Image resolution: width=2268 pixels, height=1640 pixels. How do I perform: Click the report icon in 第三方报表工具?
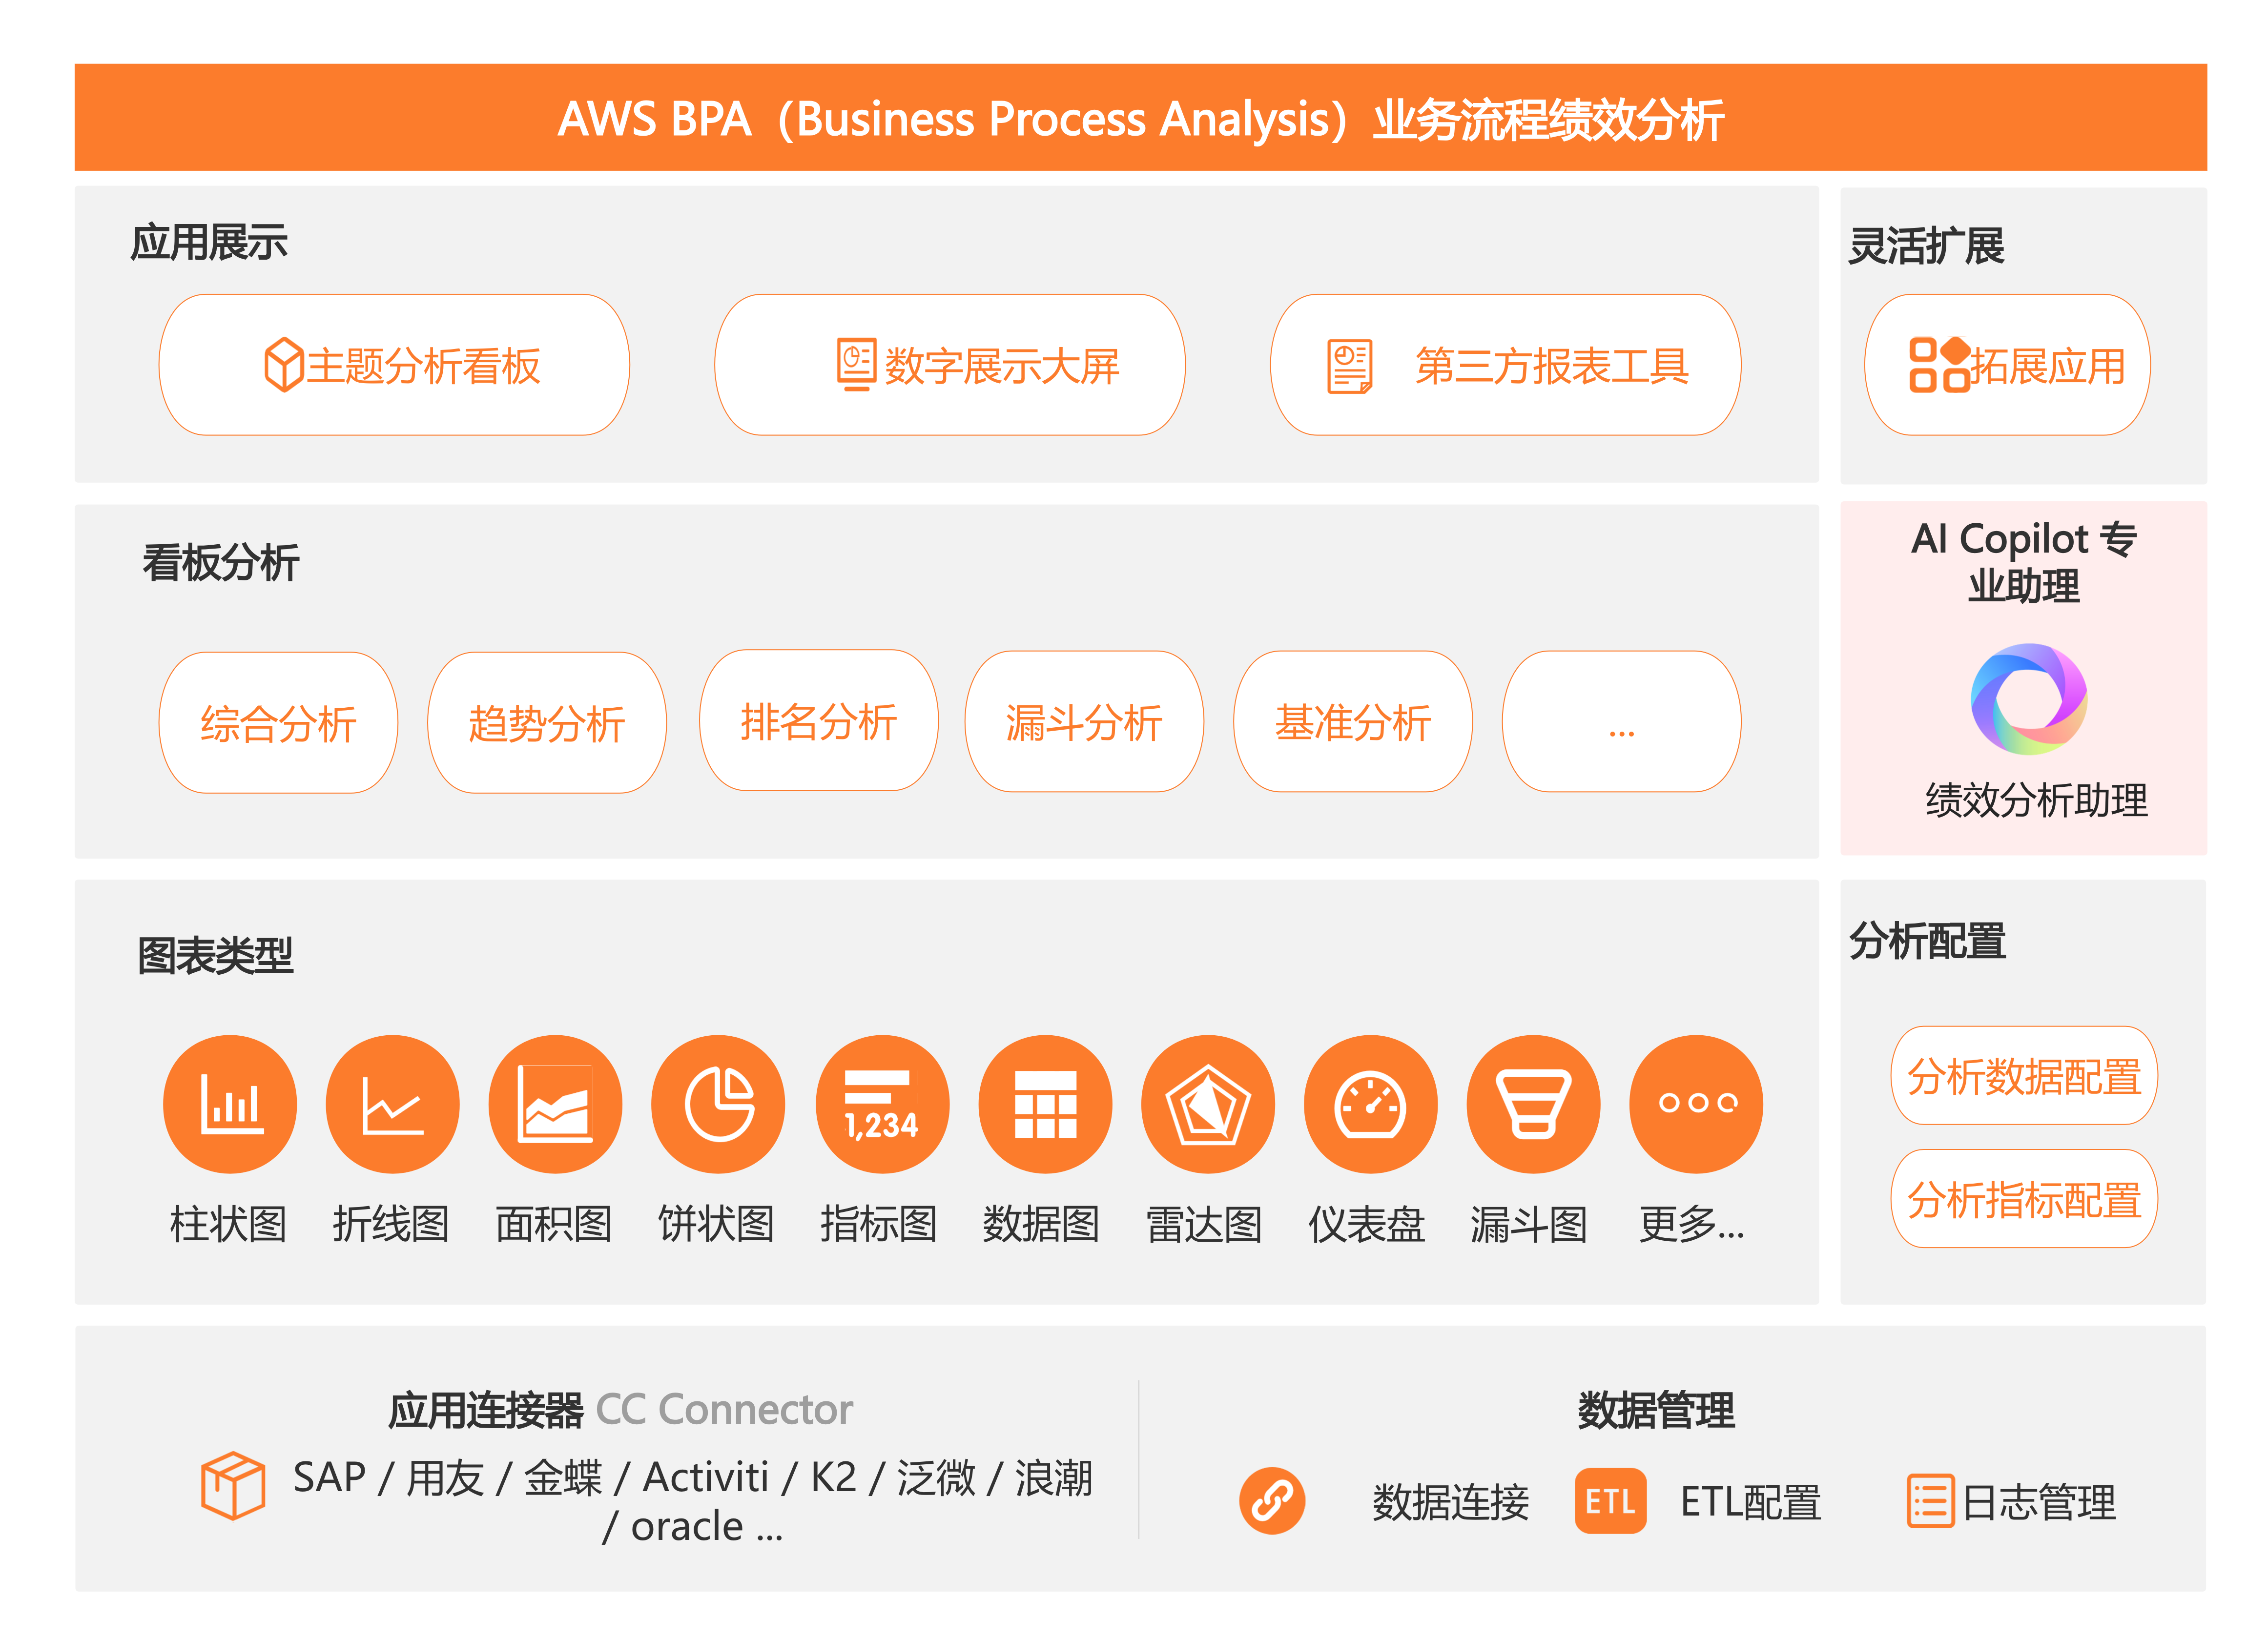tap(1350, 366)
